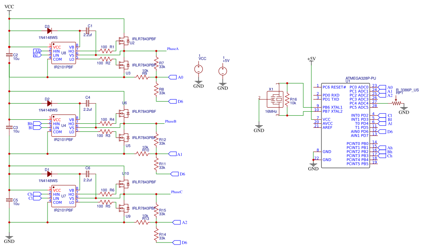
Task: Select the RP1 potentiometer symbol
Action: point(396,103)
